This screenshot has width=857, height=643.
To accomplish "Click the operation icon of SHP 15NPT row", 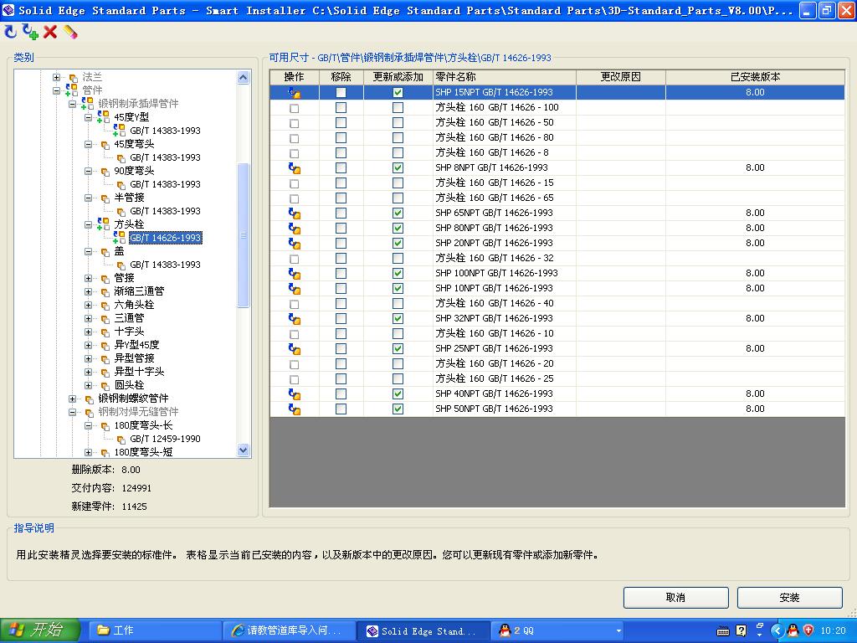I will (x=295, y=93).
